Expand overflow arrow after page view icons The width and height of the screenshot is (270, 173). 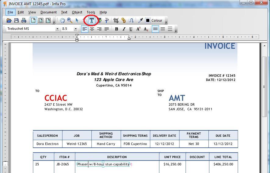54,23
